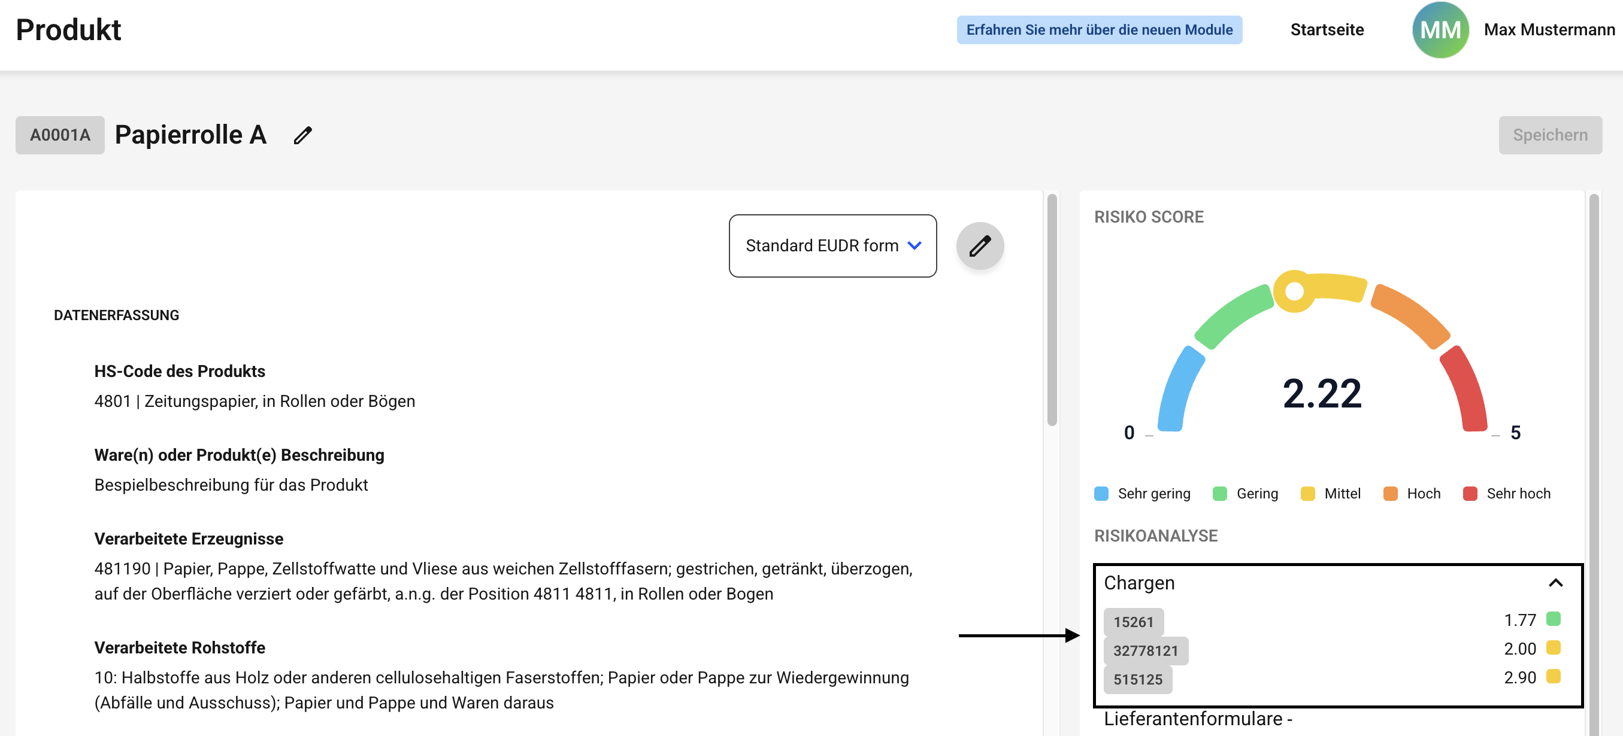This screenshot has height=736, width=1623.
Task: Go to Startseite
Action: click(1326, 29)
